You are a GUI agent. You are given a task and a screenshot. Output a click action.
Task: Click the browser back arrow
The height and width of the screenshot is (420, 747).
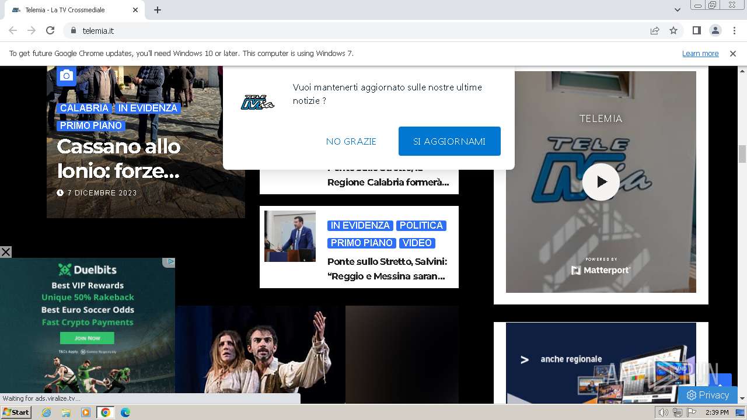tap(13, 30)
